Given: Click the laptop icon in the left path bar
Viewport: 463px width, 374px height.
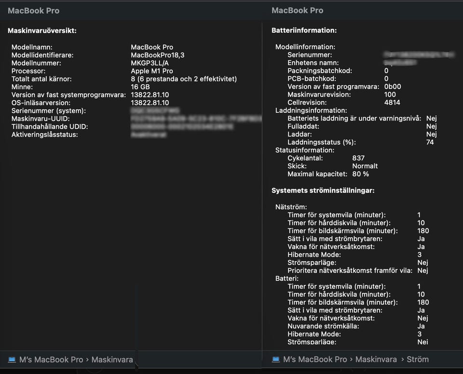Looking at the screenshot, I should coord(12,360).
